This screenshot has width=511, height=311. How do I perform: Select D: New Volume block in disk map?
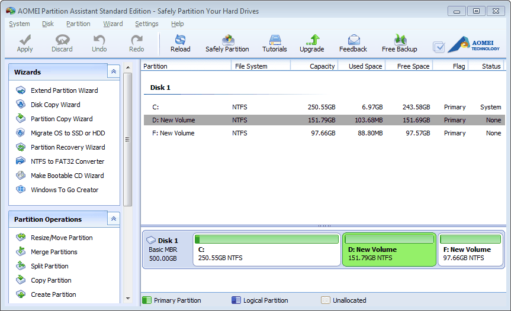pyautogui.click(x=389, y=250)
